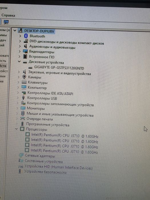Click the GIGABYTE disk device icon
Screen dimensions: 150x200
[30, 68]
